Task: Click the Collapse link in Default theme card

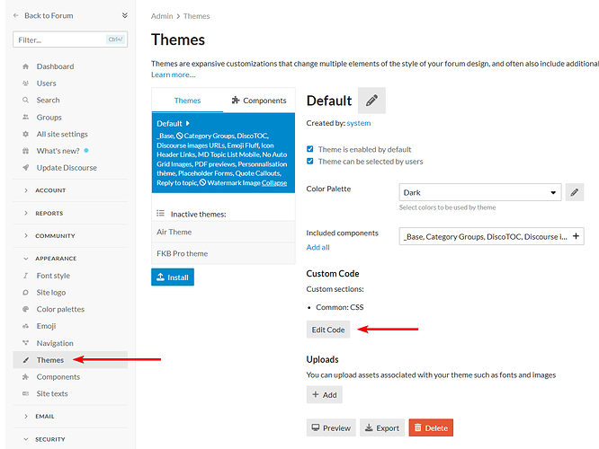Action: tap(274, 182)
